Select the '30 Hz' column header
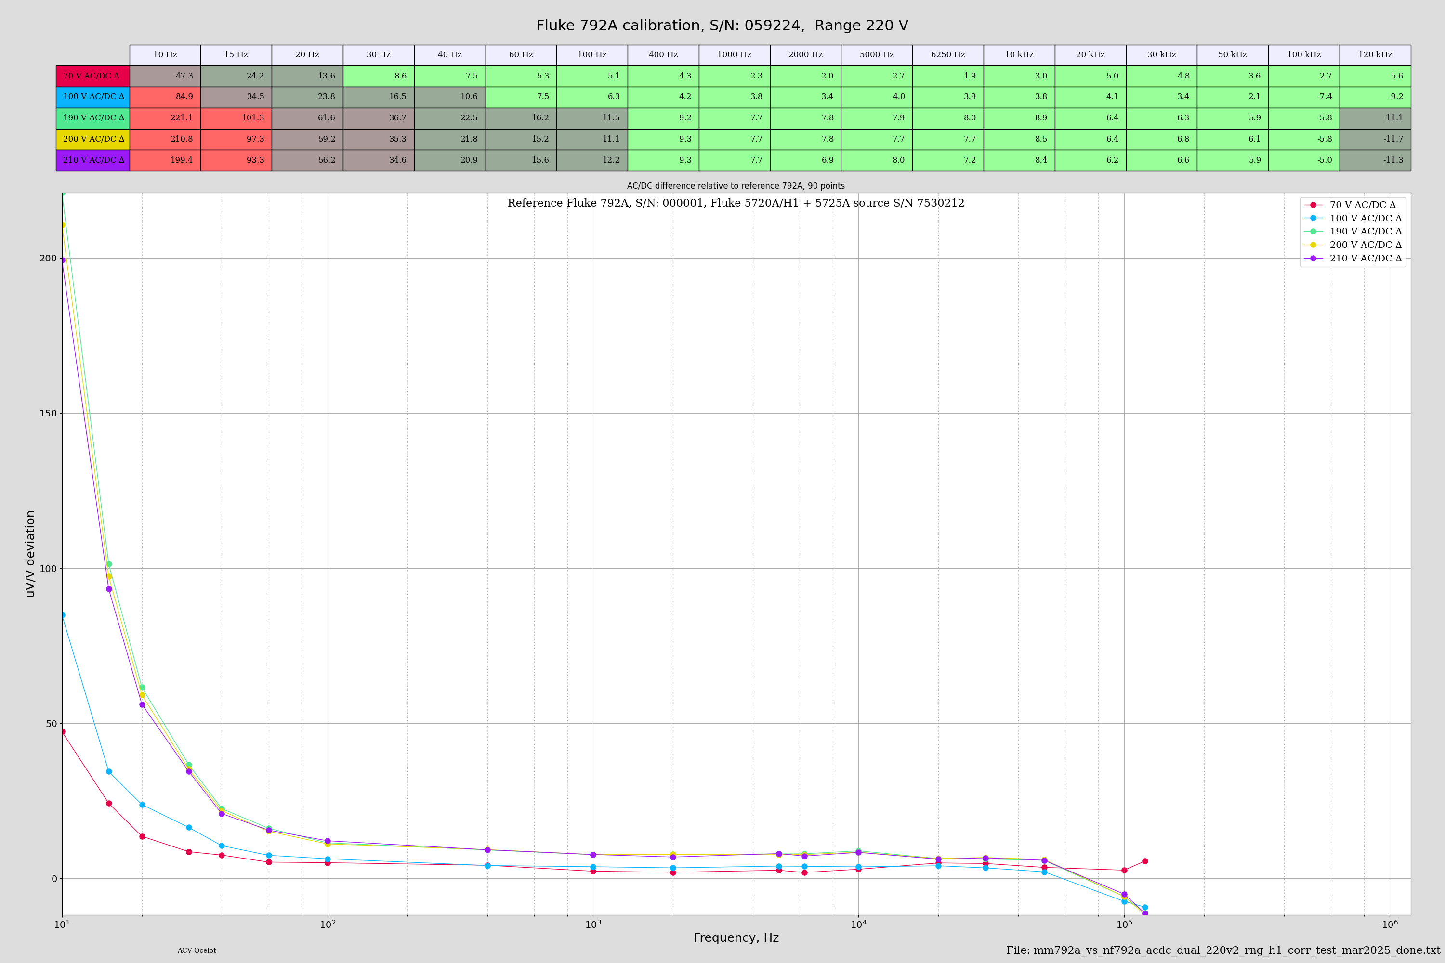The height and width of the screenshot is (963, 1445). point(379,55)
